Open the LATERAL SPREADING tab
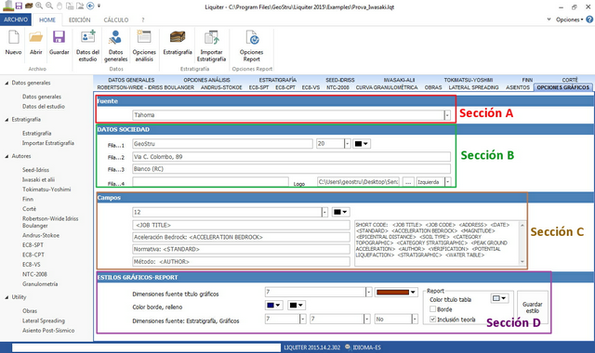This screenshot has width=595, height=353. tap(473, 87)
